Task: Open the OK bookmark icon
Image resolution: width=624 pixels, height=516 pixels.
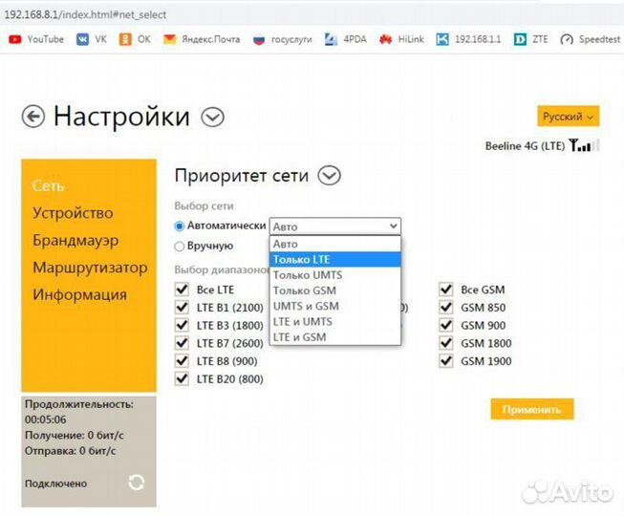Action: (x=125, y=39)
